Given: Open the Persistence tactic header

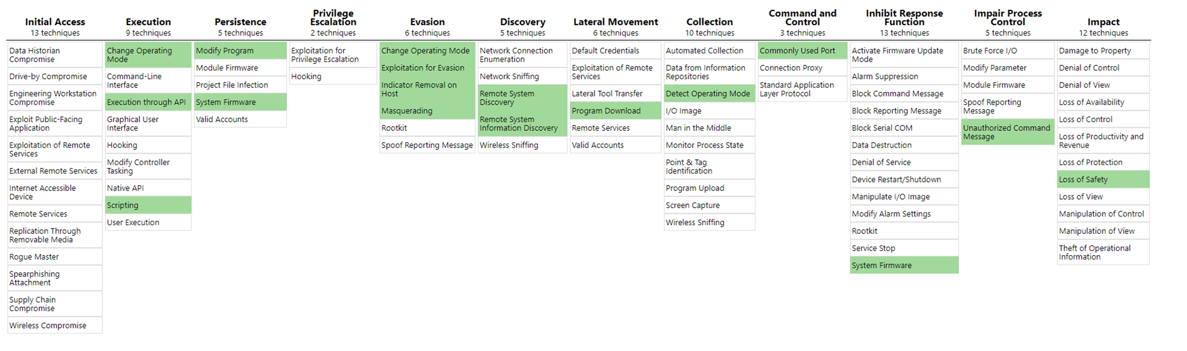Looking at the screenshot, I should click(x=240, y=22).
